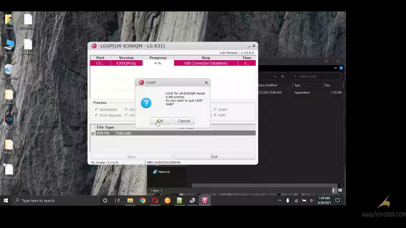
Task: Select the Recycle Bin desktop icon
Action: click(9, 72)
